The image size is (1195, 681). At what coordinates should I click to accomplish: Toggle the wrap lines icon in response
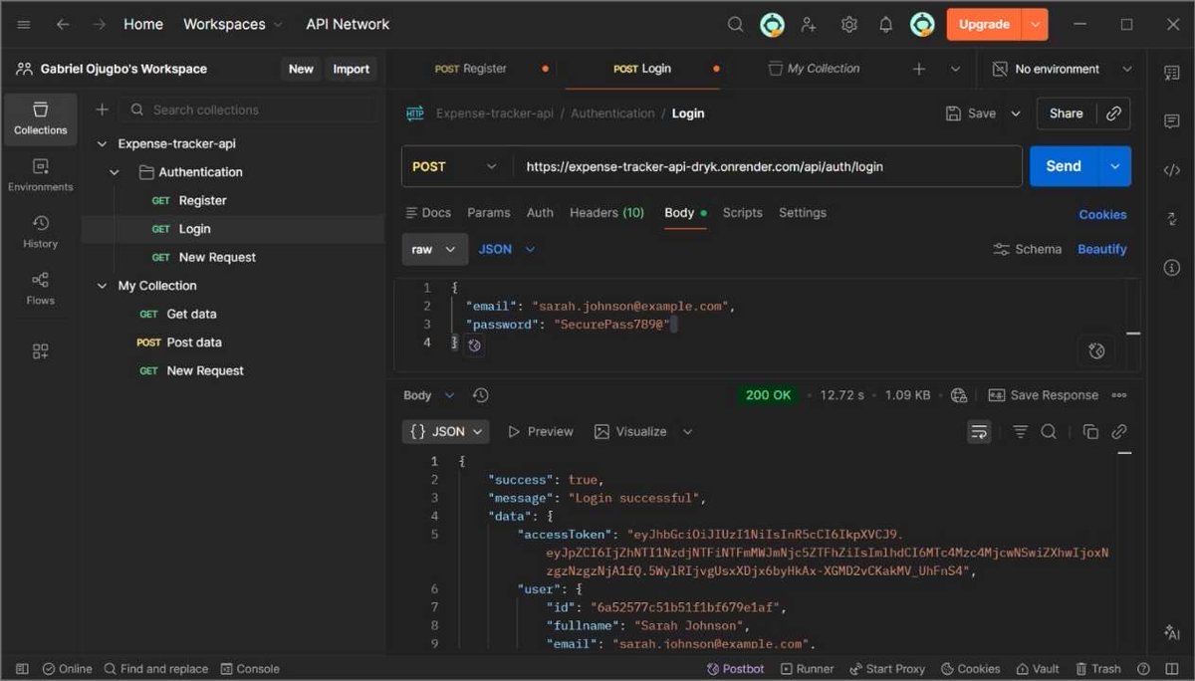click(980, 432)
